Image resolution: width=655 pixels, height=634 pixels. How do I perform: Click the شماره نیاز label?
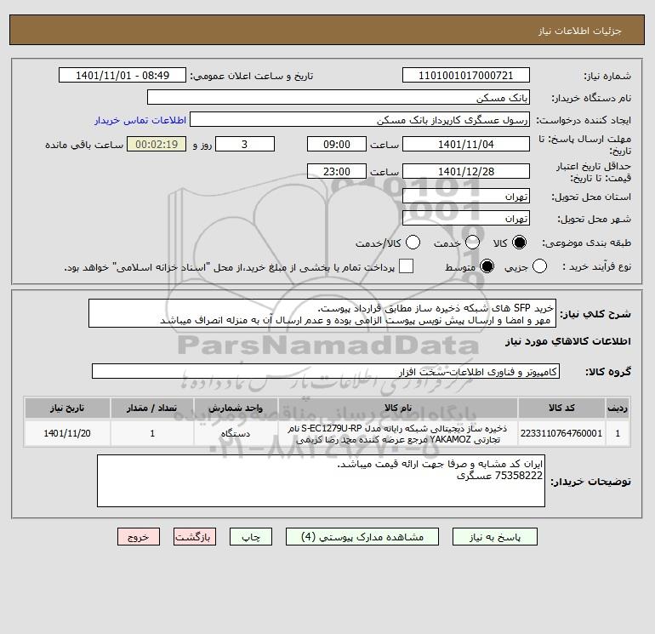pyautogui.click(x=607, y=76)
